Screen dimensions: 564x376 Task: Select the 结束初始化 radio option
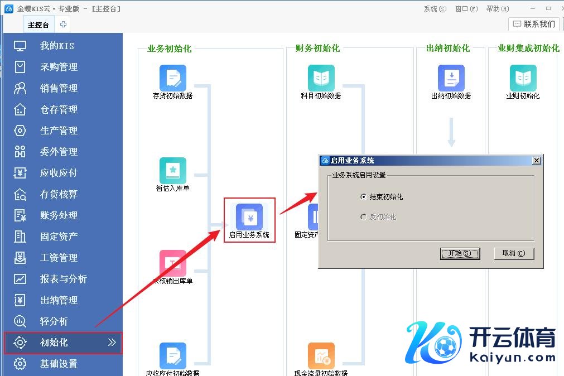(364, 197)
